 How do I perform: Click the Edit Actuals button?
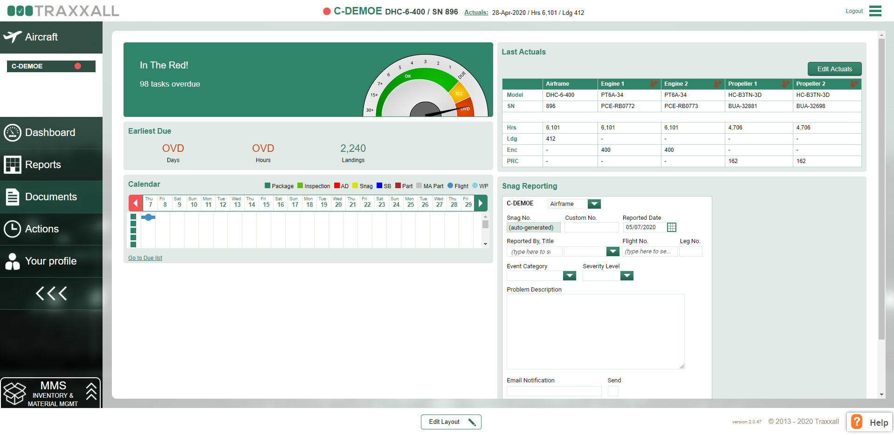coord(834,69)
